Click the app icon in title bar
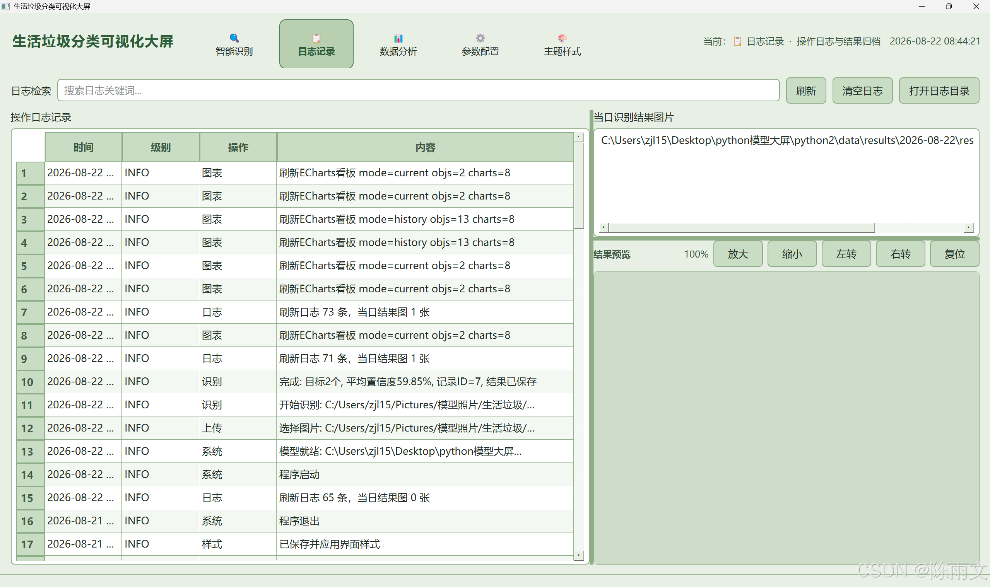This screenshot has width=990, height=587. pos(5,6)
